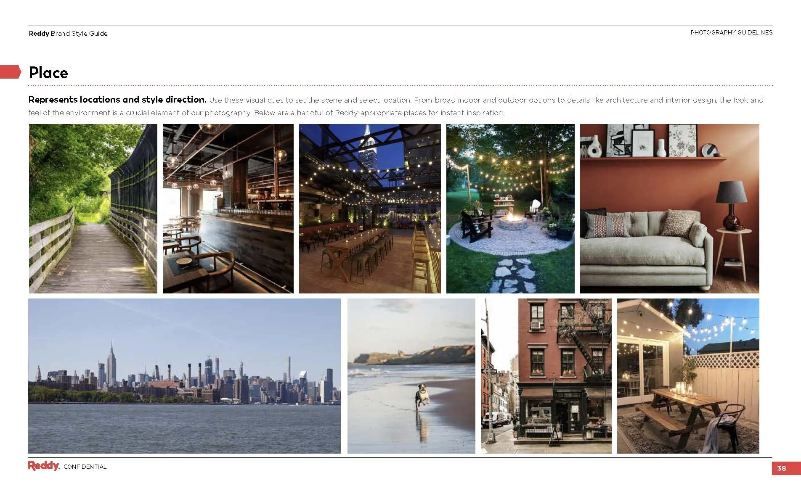Click the Place section heading
The width and height of the screenshot is (801, 486).
click(x=48, y=73)
